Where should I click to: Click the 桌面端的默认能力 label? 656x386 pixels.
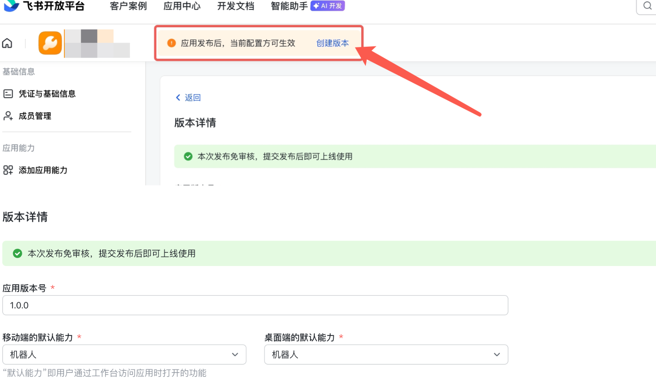300,337
